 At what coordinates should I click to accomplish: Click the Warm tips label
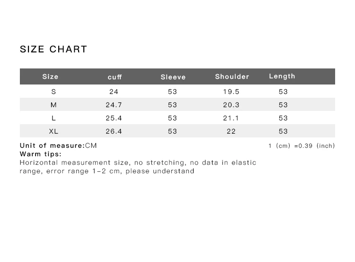point(41,154)
